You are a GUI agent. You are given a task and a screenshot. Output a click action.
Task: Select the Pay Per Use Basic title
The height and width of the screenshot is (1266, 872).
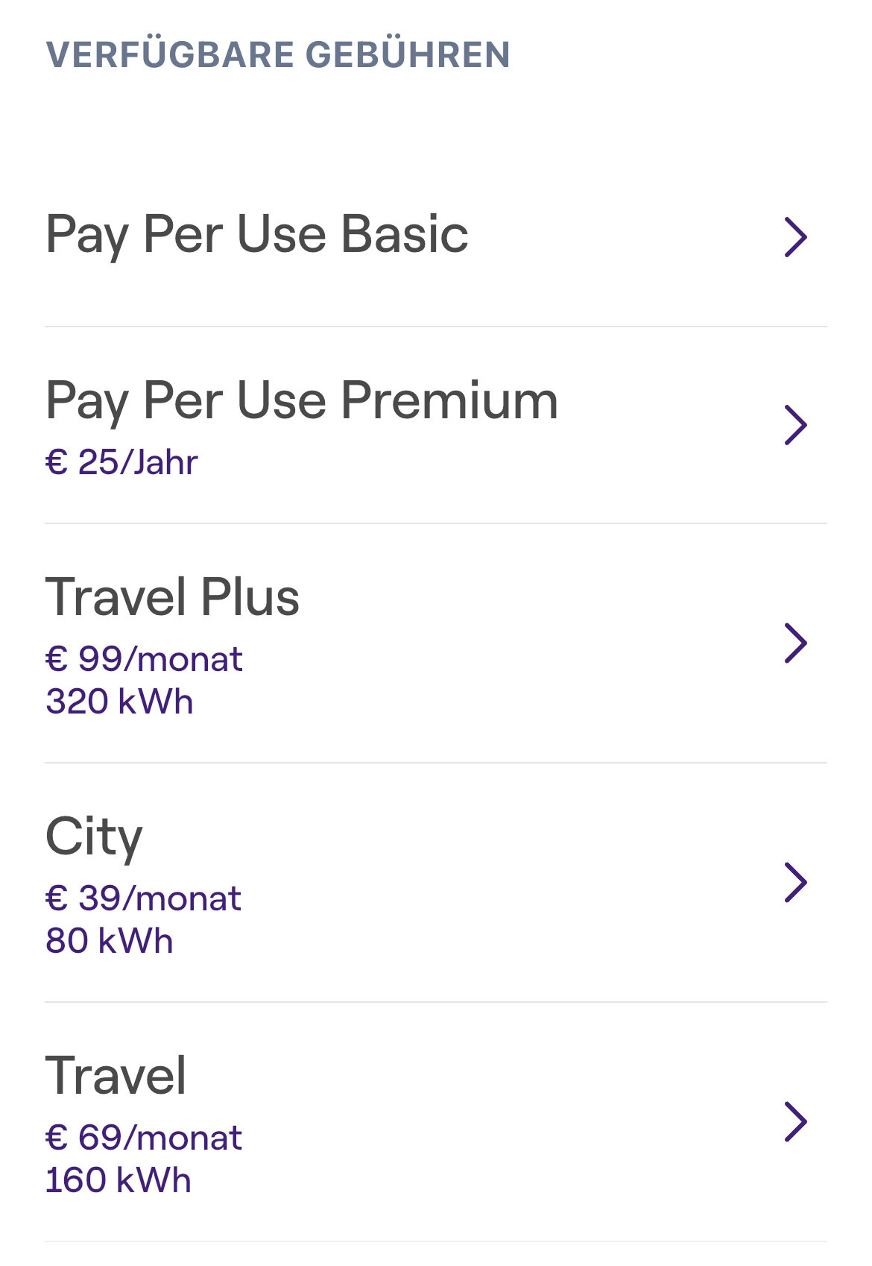click(257, 236)
